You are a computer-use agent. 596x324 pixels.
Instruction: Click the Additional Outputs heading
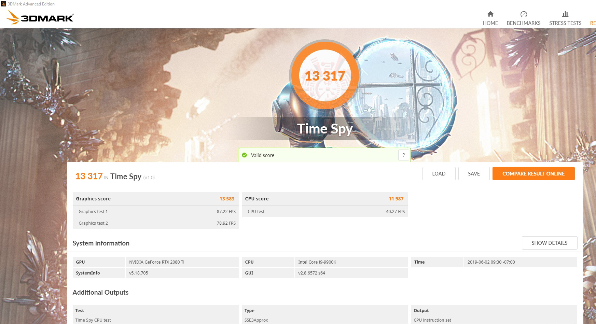[x=100, y=292]
